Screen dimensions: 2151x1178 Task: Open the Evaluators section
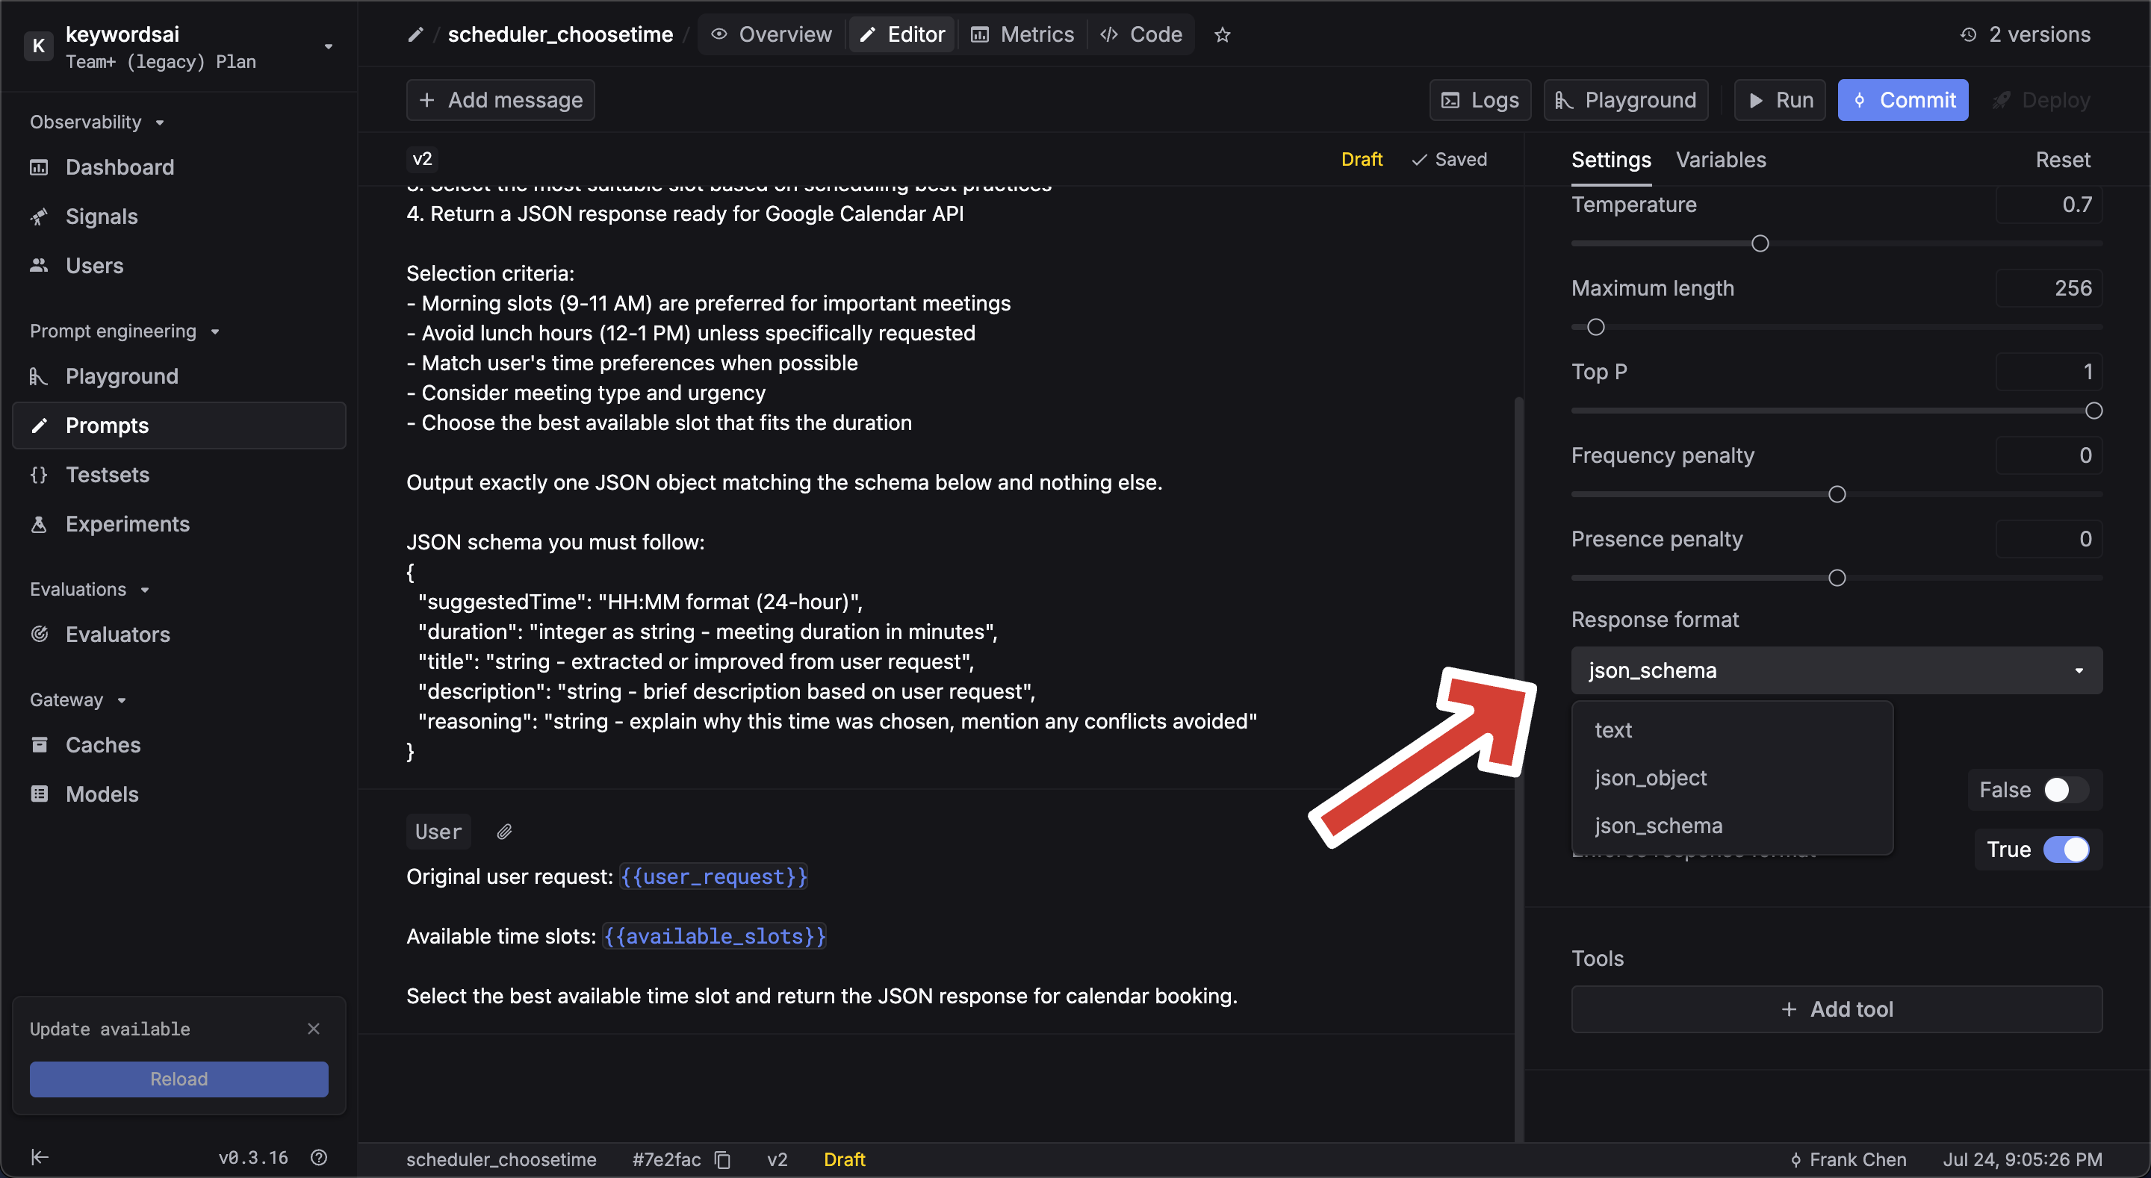179,634
